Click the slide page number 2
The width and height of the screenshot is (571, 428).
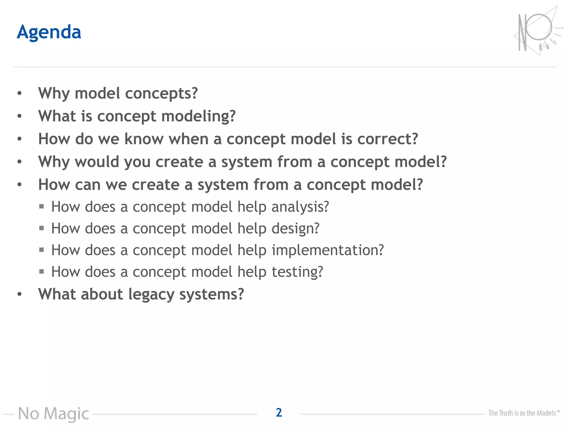[279, 413]
